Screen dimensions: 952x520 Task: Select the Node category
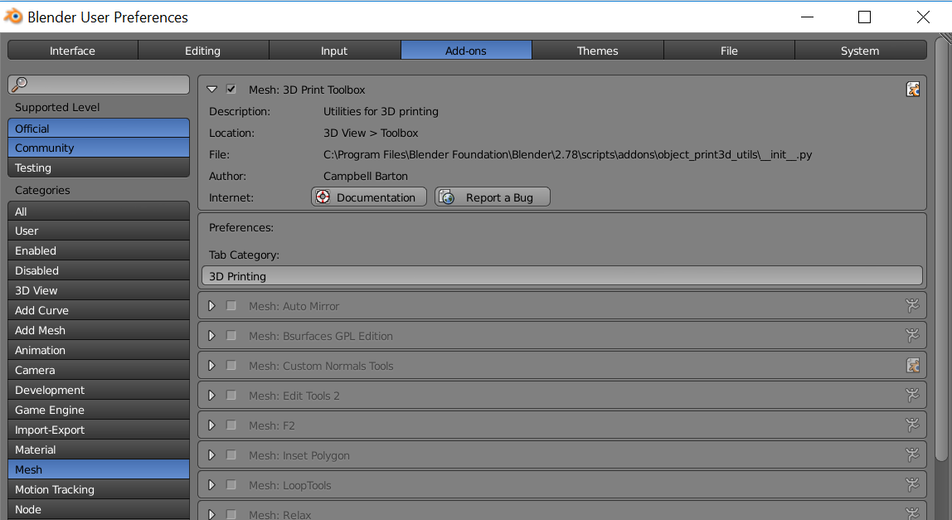pos(99,510)
